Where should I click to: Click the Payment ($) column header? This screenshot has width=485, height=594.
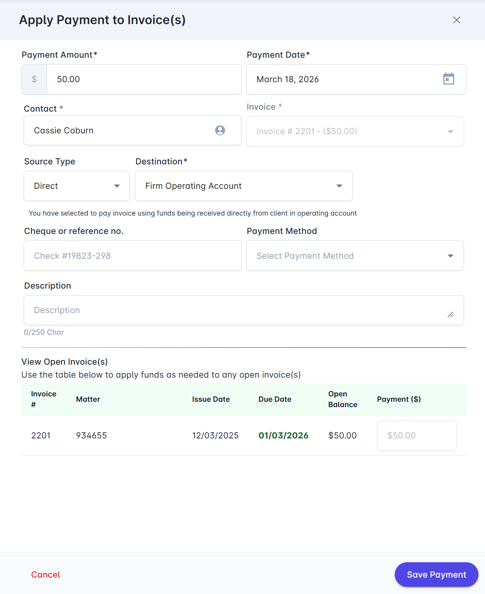coord(399,399)
